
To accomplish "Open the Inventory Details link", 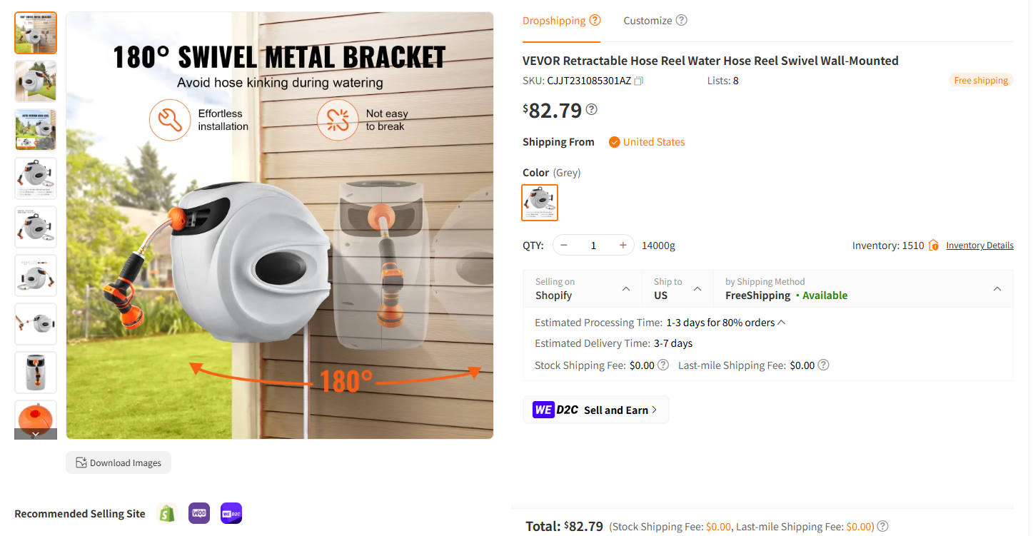I will (979, 246).
